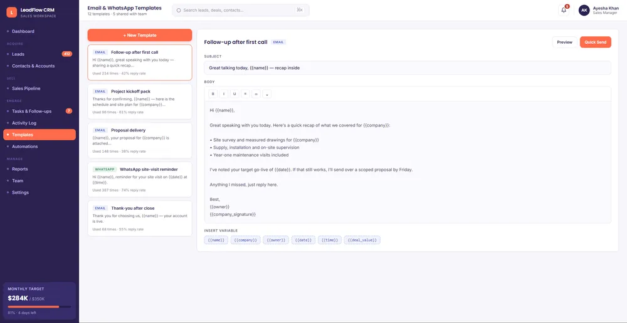Insert the {{company}} variable chip
This screenshot has height=323, width=627.
pyautogui.click(x=246, y=240)
